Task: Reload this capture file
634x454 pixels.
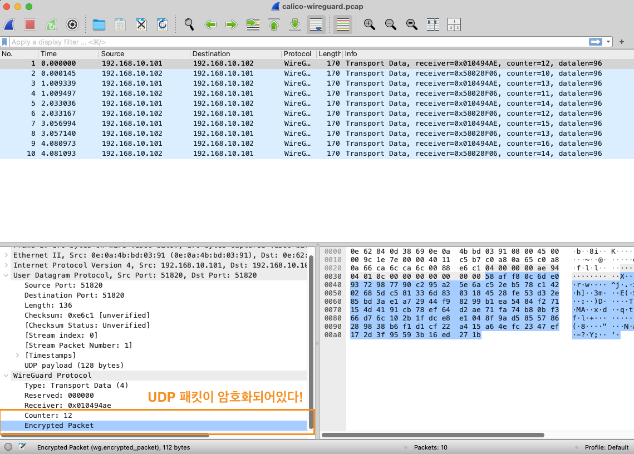Action: (x=163, y=24)
